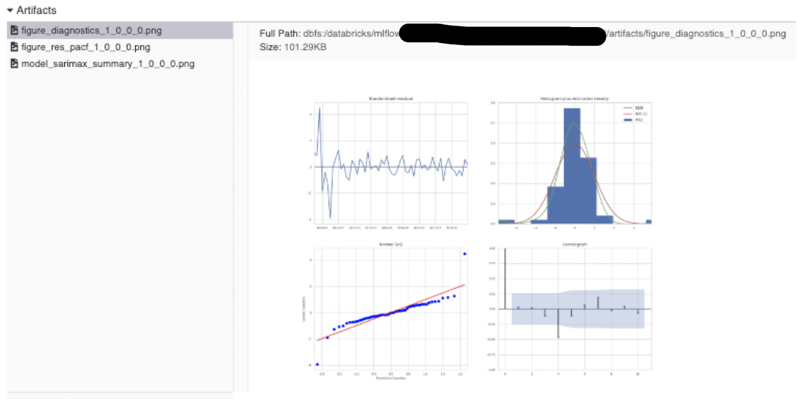Click the figure_diagnostics file icon

(14, 30)
